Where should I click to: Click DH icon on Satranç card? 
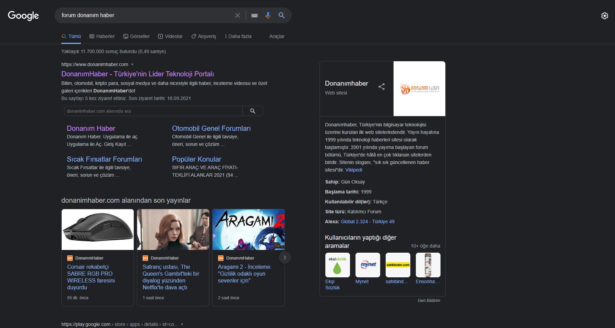click(x=145, y=258)
